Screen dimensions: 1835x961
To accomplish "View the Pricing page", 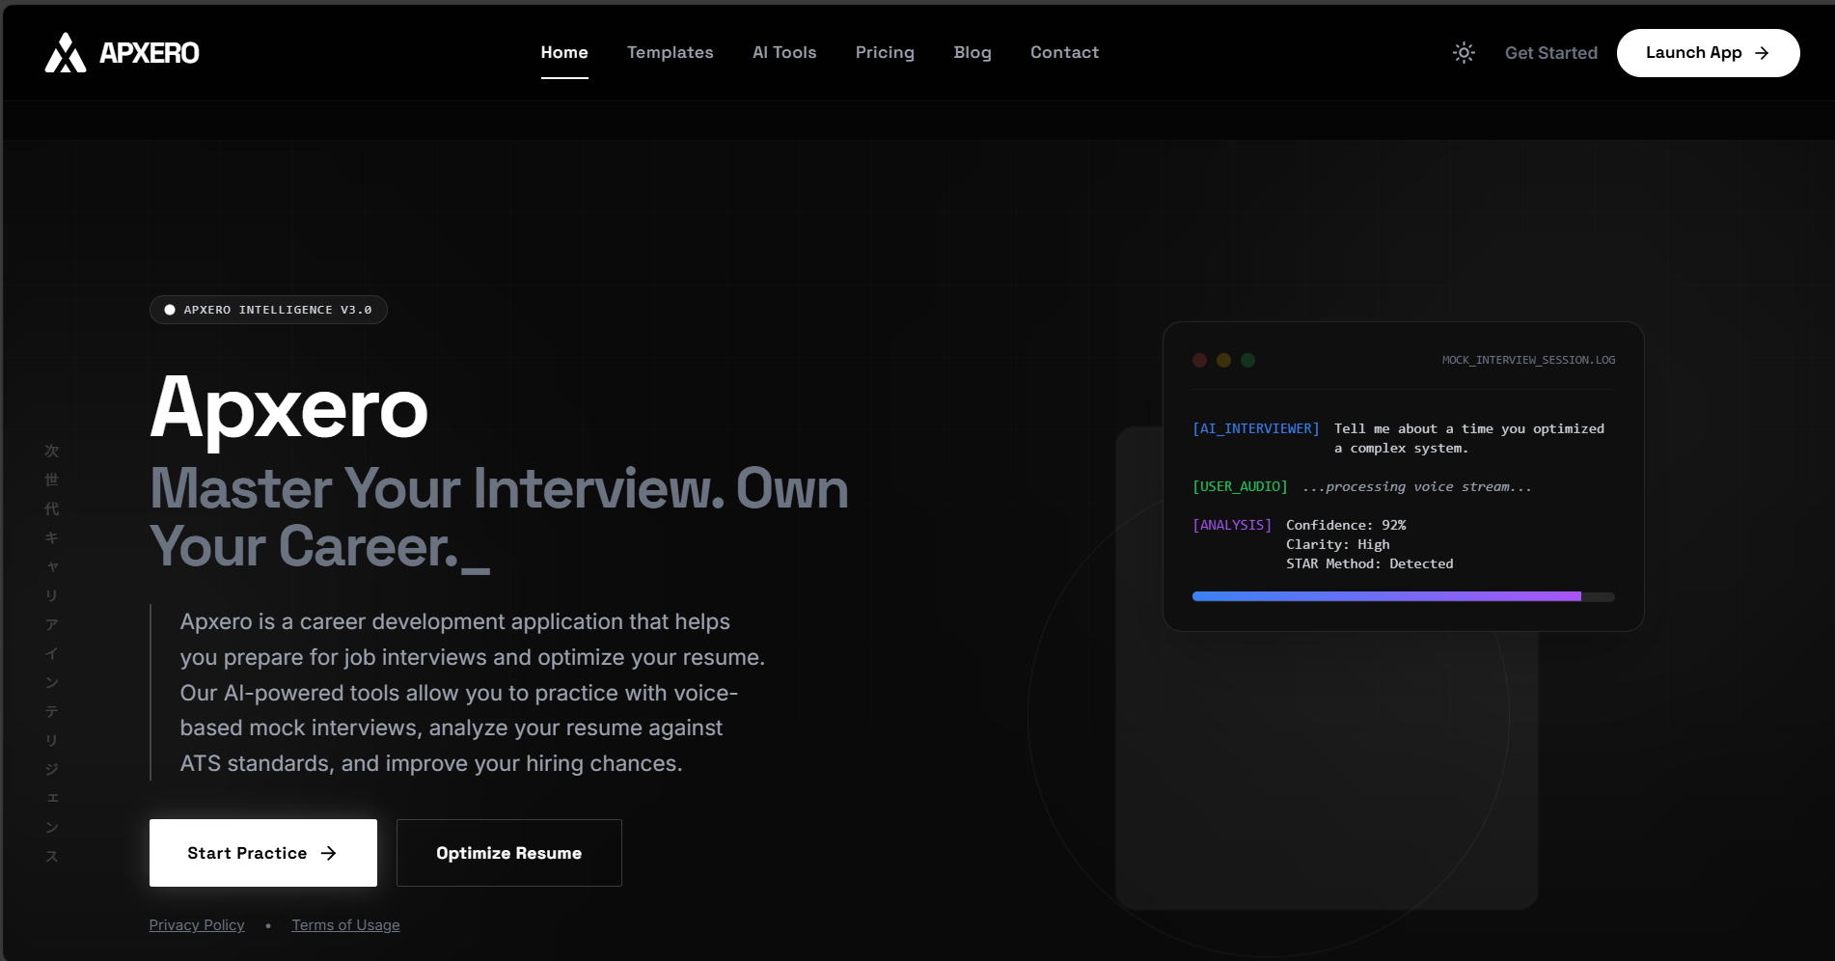I will [885, 52].
